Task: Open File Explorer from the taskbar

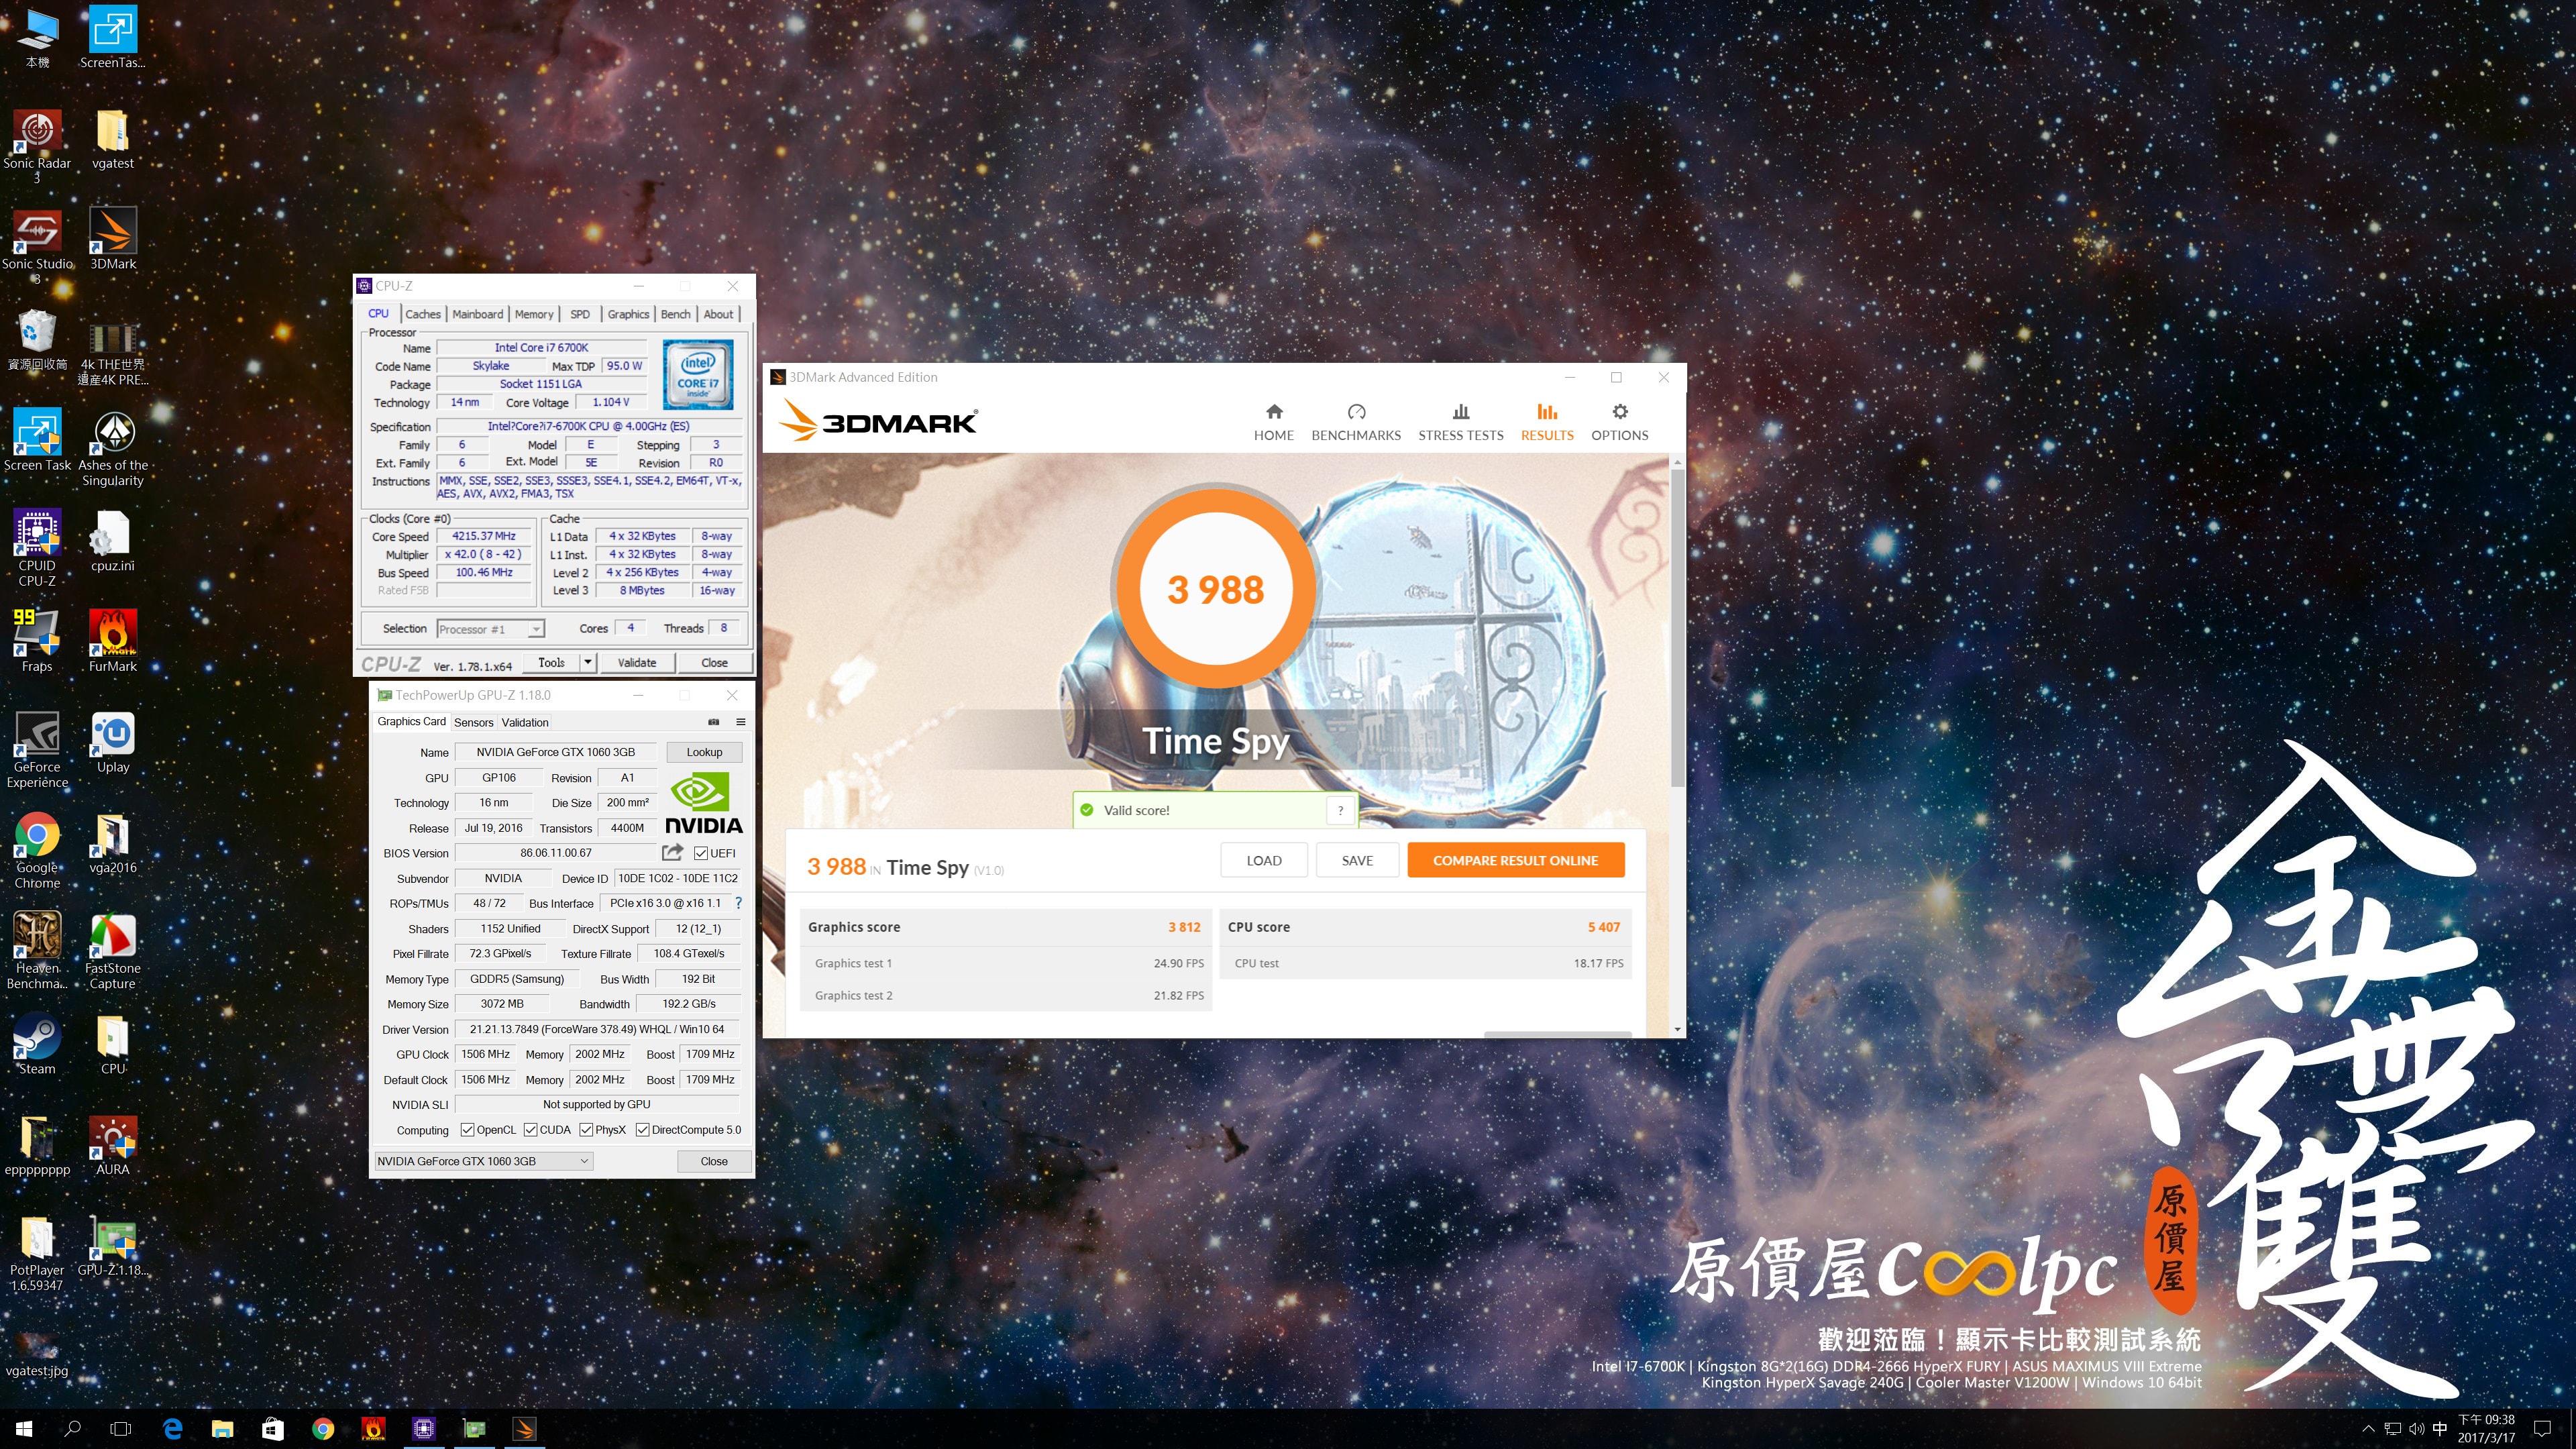Action: [x=222, y=1429]
